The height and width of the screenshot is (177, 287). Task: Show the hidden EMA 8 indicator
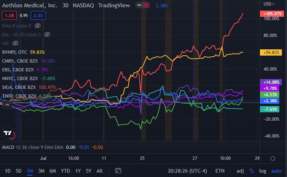[x=38, y=26]
